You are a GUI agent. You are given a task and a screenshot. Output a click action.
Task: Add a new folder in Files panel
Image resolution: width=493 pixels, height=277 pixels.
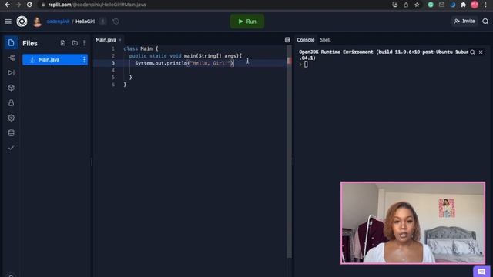pos(75,43)
